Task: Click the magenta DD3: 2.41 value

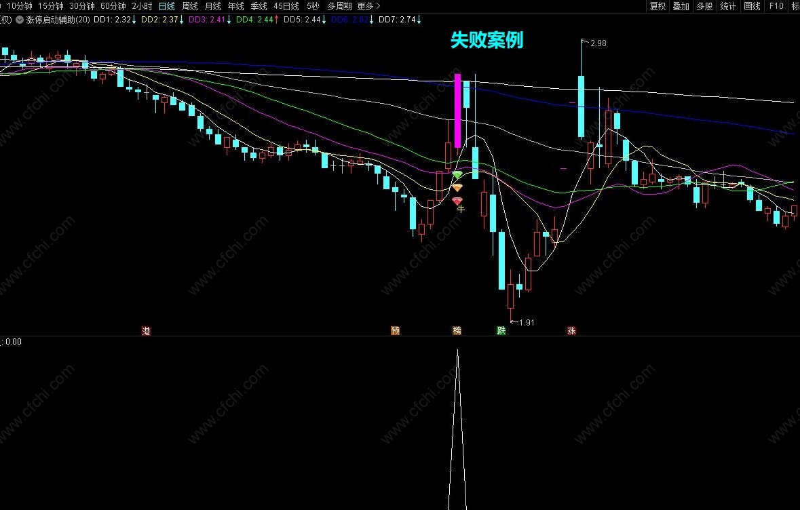Action: click(x=210, y=20)
